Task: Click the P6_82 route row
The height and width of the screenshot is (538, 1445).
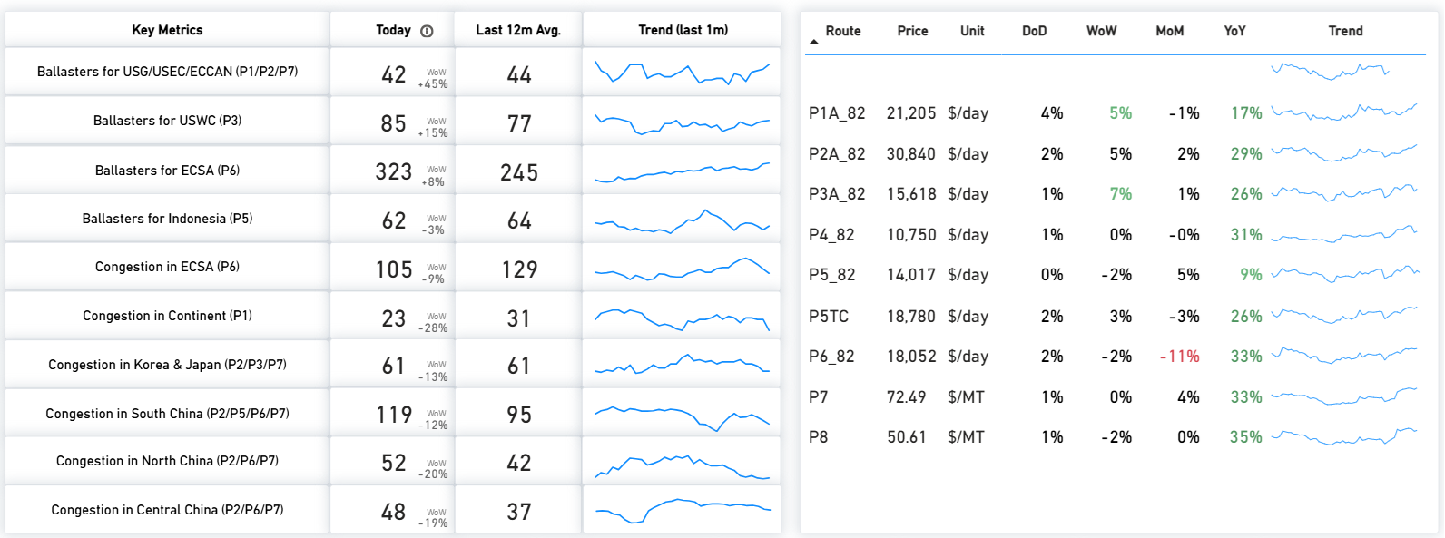Action: (x=1116, y=357)
